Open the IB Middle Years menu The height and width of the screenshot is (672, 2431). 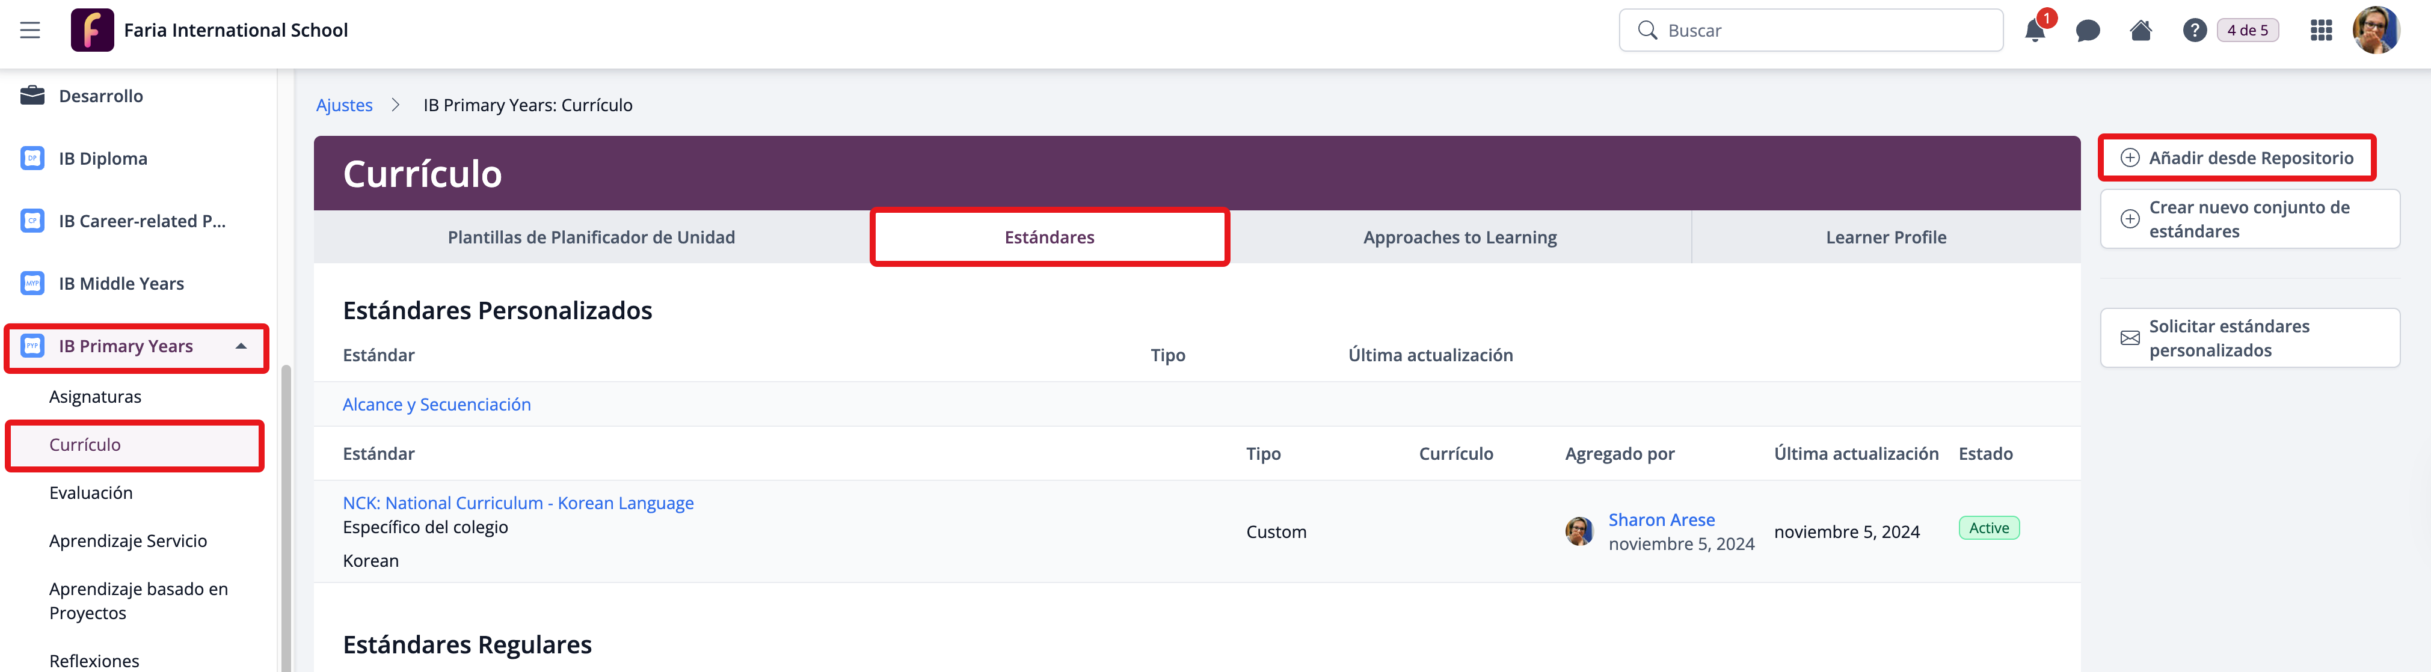[x=121, y=284]
